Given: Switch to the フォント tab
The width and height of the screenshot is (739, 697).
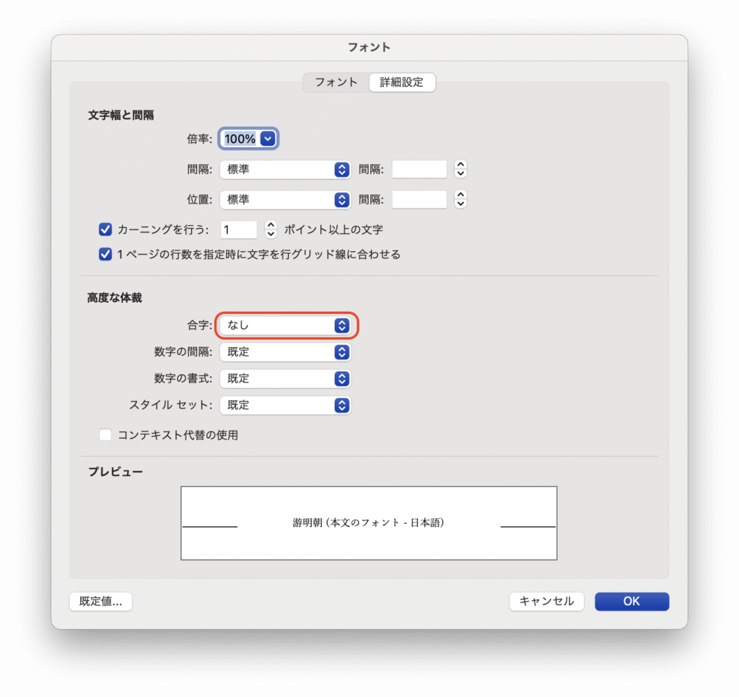Looking at the screenshot, I should click(x=336, y=82).
